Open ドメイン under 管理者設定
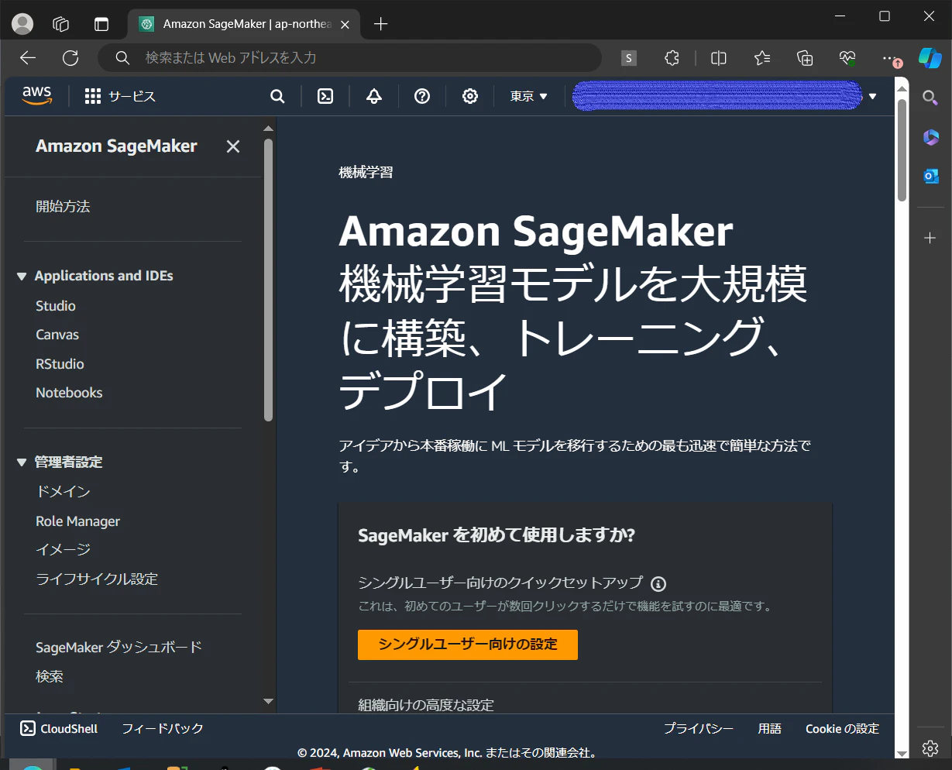The image size is (952, 770). 64,492
